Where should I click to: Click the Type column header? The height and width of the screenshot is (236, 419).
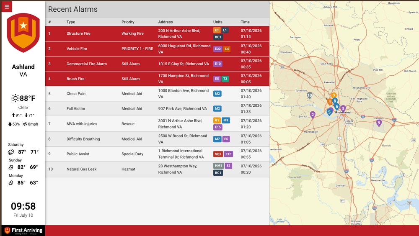point(71,22)
